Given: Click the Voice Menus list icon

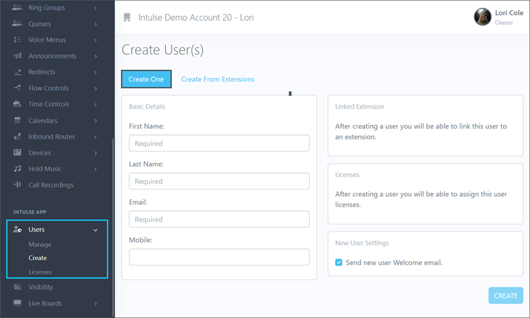Looking at the screenshot, I should 17,40.
